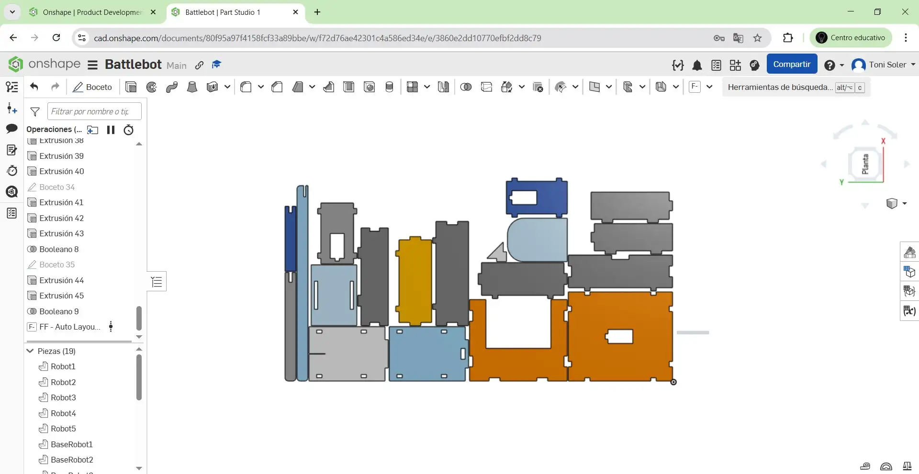Toggle the feature list panel handle

coord(157,282)
